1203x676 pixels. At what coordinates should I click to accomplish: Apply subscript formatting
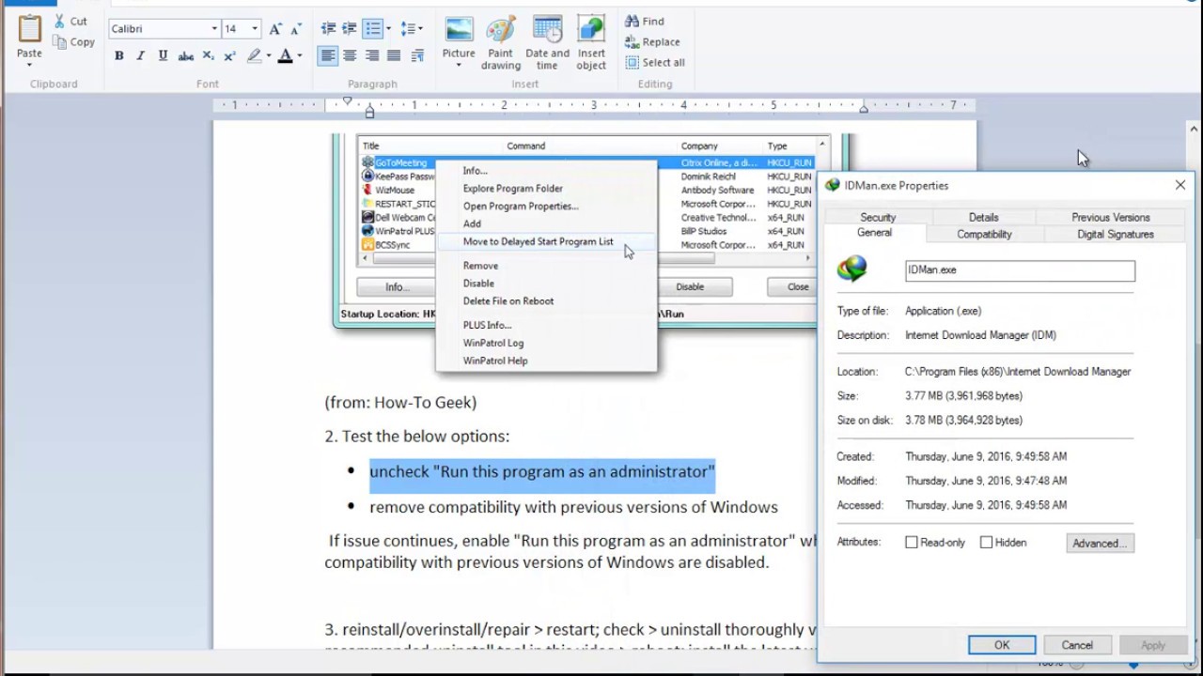coord(208,56)
